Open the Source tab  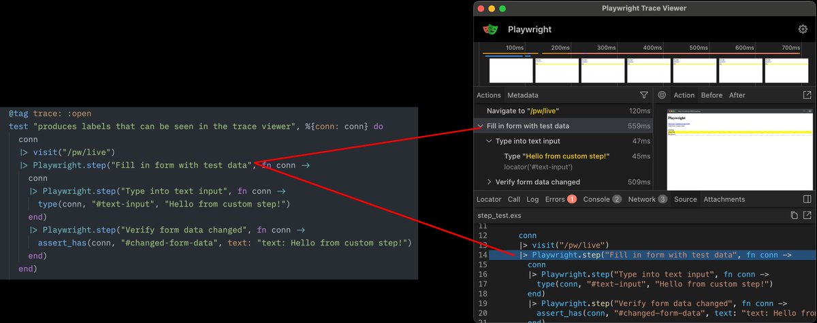(686, 199)
